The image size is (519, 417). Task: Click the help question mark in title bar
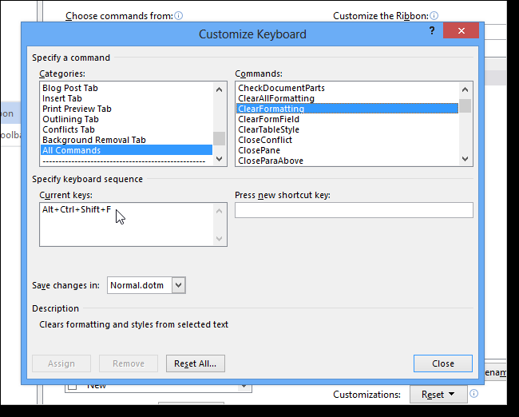point(432,30)
